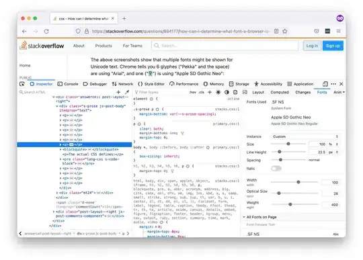Image resolution: width=363 pixels, height=260 pixels.
Task: Click the purple profile avatar icon
Action: (340, 18)
